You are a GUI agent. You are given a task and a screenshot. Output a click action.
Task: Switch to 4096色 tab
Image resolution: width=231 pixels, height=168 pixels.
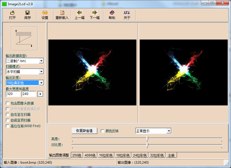click(90, 155)
